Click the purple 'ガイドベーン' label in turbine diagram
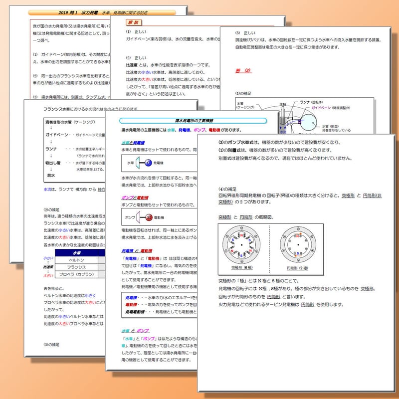The height and width of the screenshot is (399, 399). pyautogui.click(x=321, y=108)
